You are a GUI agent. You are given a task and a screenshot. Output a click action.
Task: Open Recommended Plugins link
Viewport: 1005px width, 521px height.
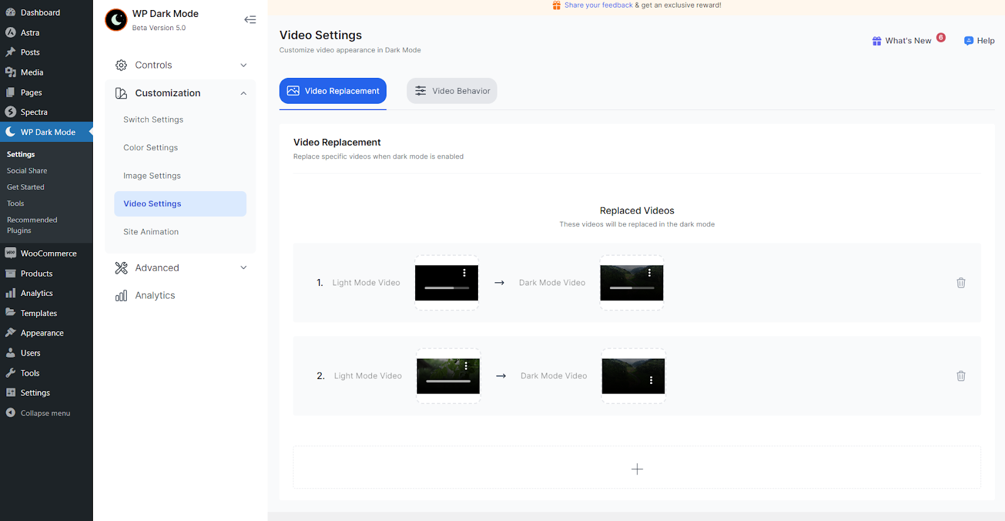click(32, 225)
